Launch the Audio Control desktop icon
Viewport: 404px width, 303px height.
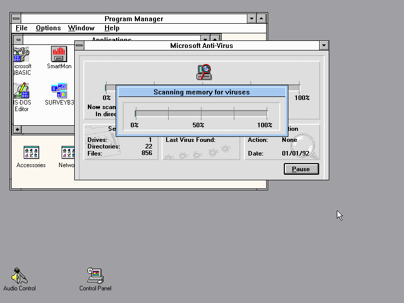coord(20,276)
